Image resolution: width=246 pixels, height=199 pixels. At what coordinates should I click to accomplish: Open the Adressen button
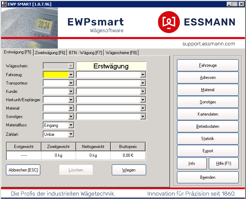click(207, 78)
